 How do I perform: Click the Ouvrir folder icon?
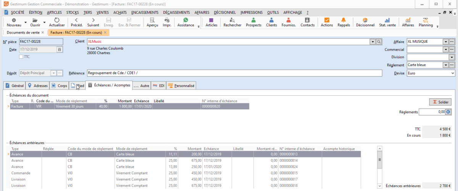35,20
